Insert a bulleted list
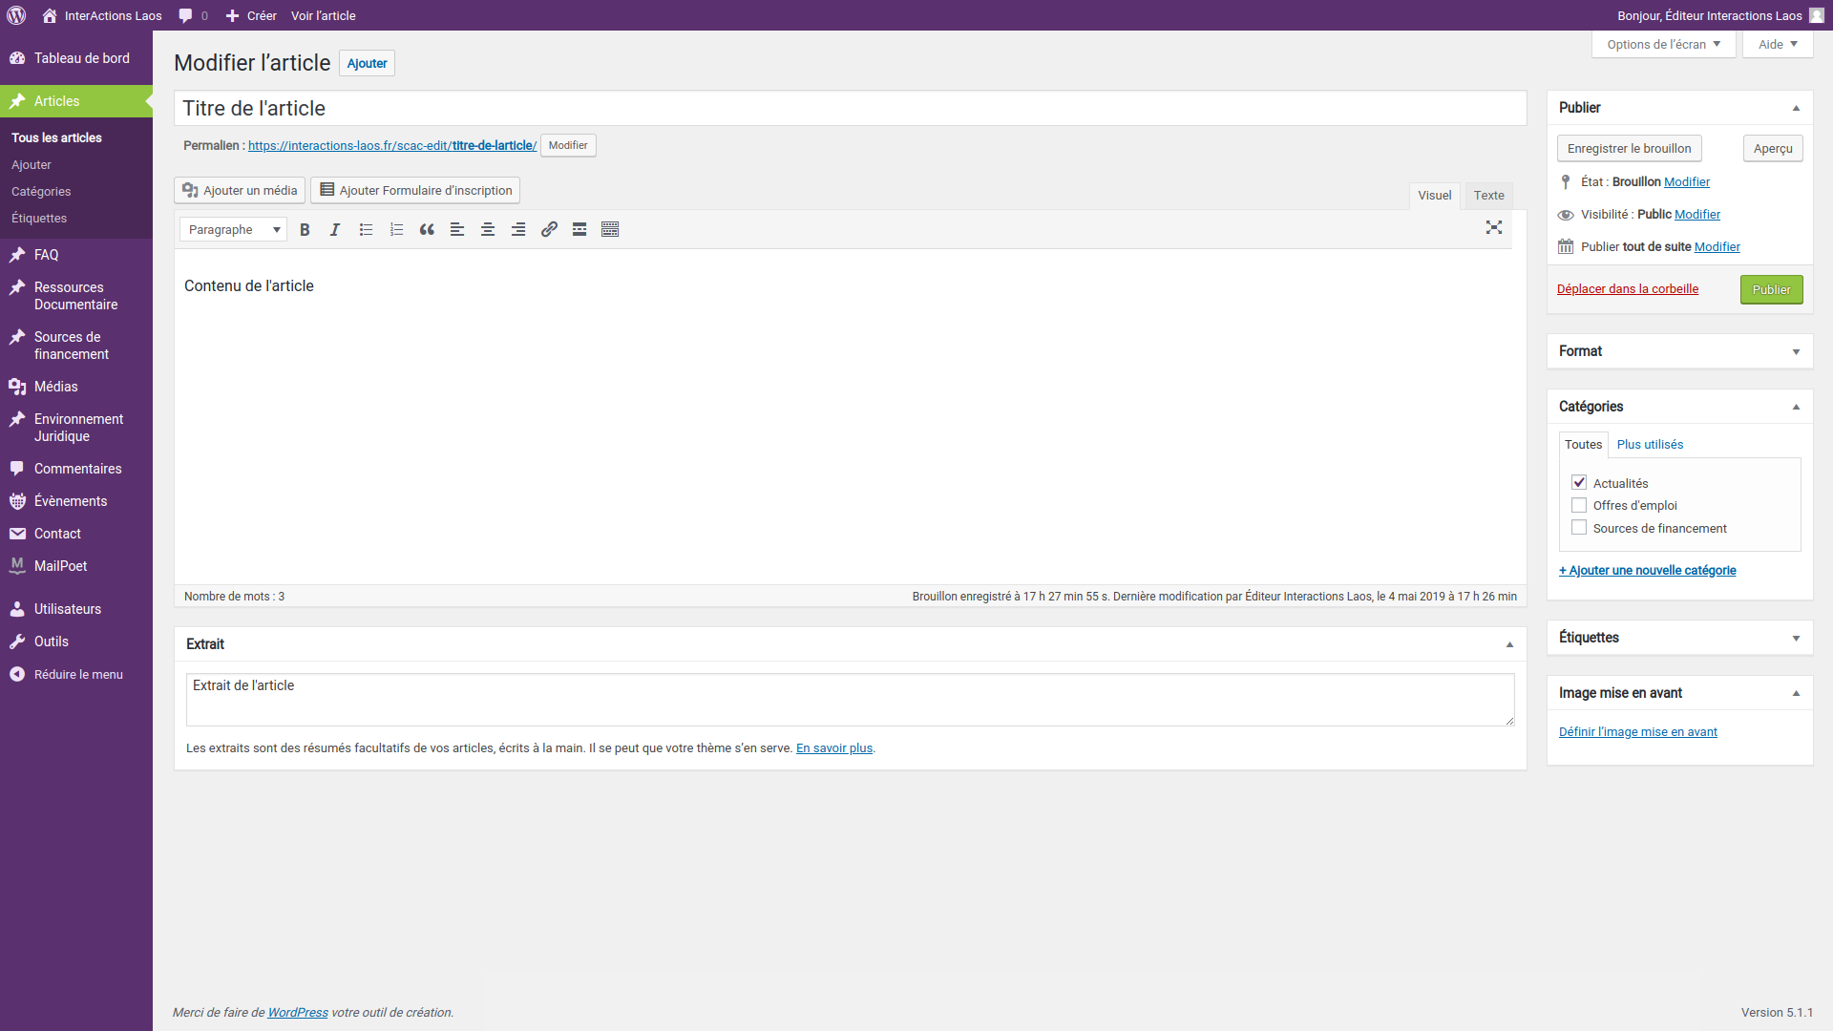This screenshot has width=1833, height=1031. tap(366, 229)
